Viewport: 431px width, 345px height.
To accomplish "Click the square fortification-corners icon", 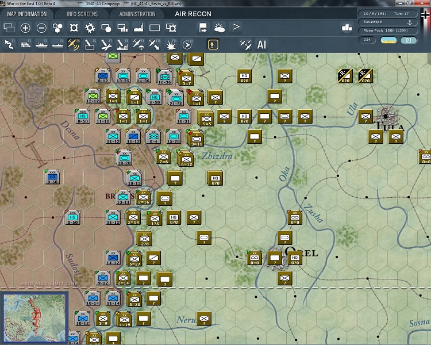I will click(x=74, y=28).
